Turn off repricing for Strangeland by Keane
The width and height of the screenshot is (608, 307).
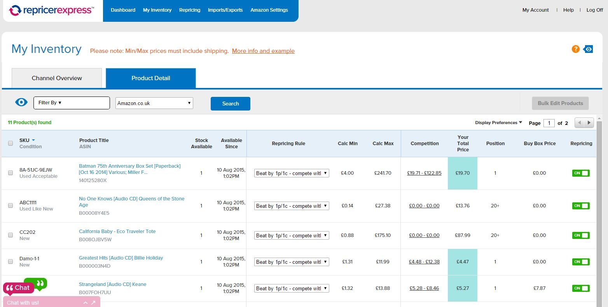pos(581,288)
